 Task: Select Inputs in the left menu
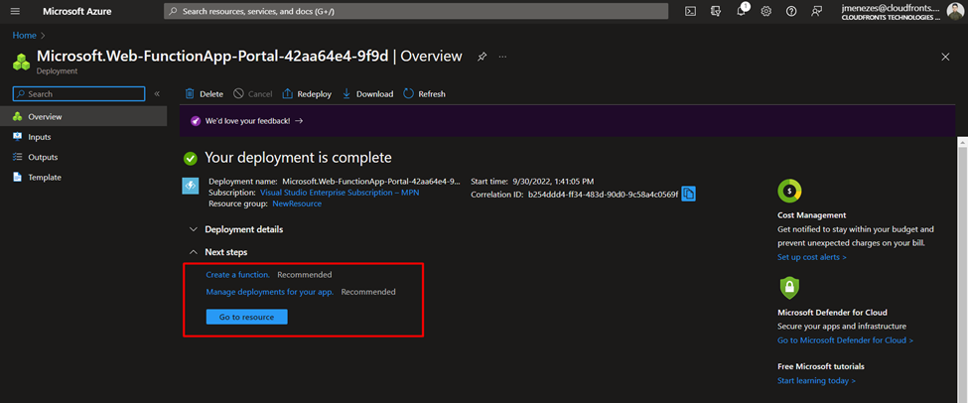[83, 136]
